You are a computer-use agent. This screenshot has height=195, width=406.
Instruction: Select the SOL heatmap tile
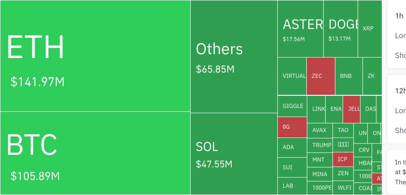[234, 154]
